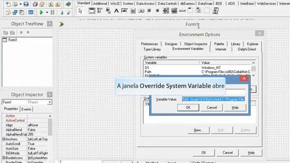Viewport: 290px width, 163px height.
Task: Pick the Memo component in palette
Action: (133, 11)
